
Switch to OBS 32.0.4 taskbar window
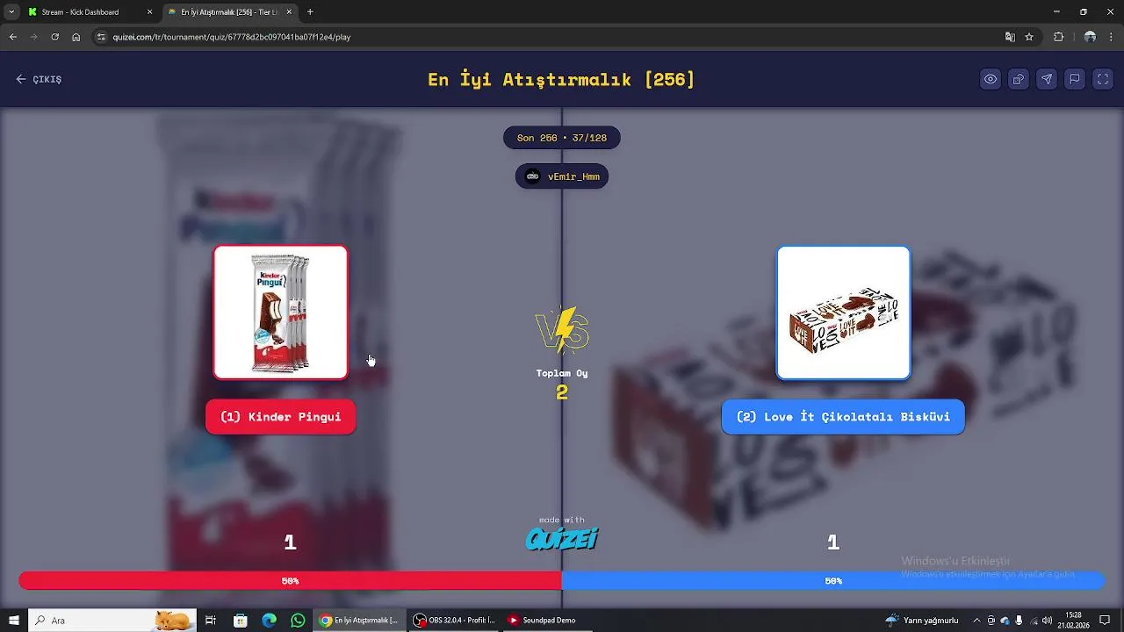pos(455,621)
